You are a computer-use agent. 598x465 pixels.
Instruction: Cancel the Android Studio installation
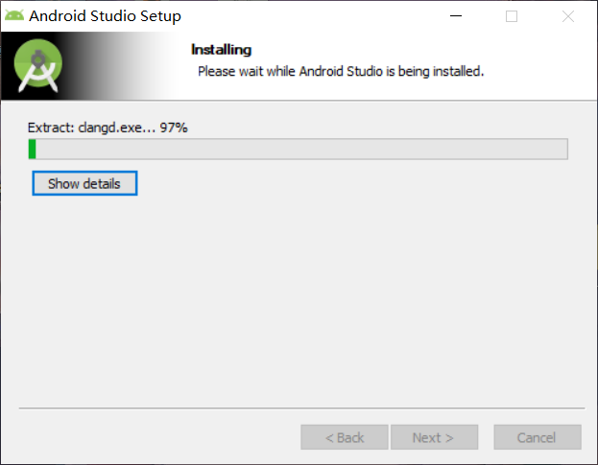point(538,437)
